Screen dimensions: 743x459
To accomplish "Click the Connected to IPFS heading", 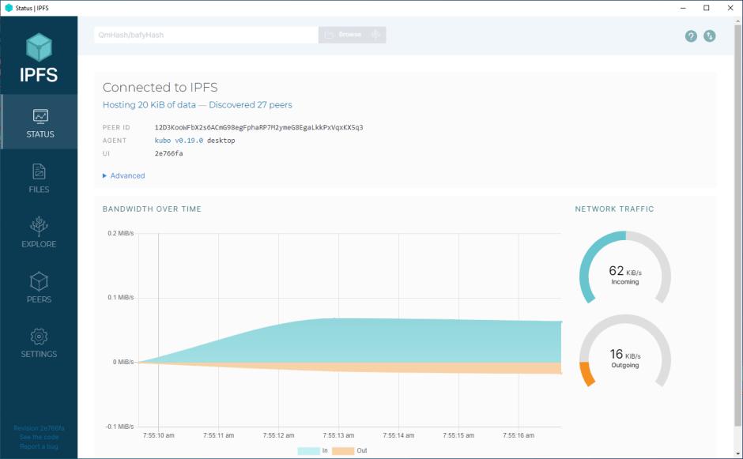I will 160,88.
